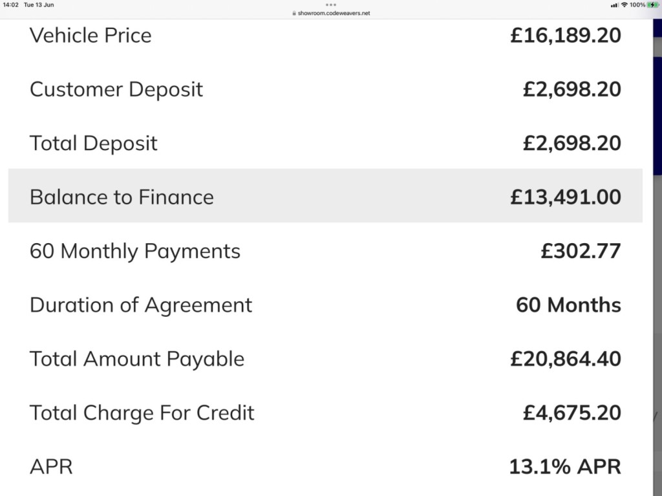Tap the three-dots multitasking indicator
The height and width of the screenshot is (496, 662).
point(331,5)
